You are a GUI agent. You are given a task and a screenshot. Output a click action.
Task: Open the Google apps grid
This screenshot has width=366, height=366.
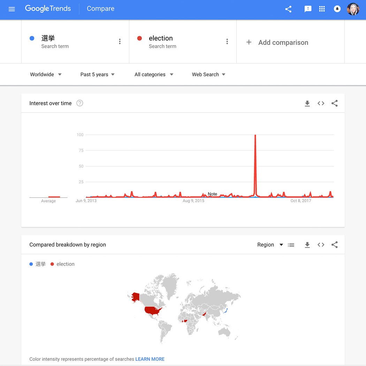pos(322,9)
